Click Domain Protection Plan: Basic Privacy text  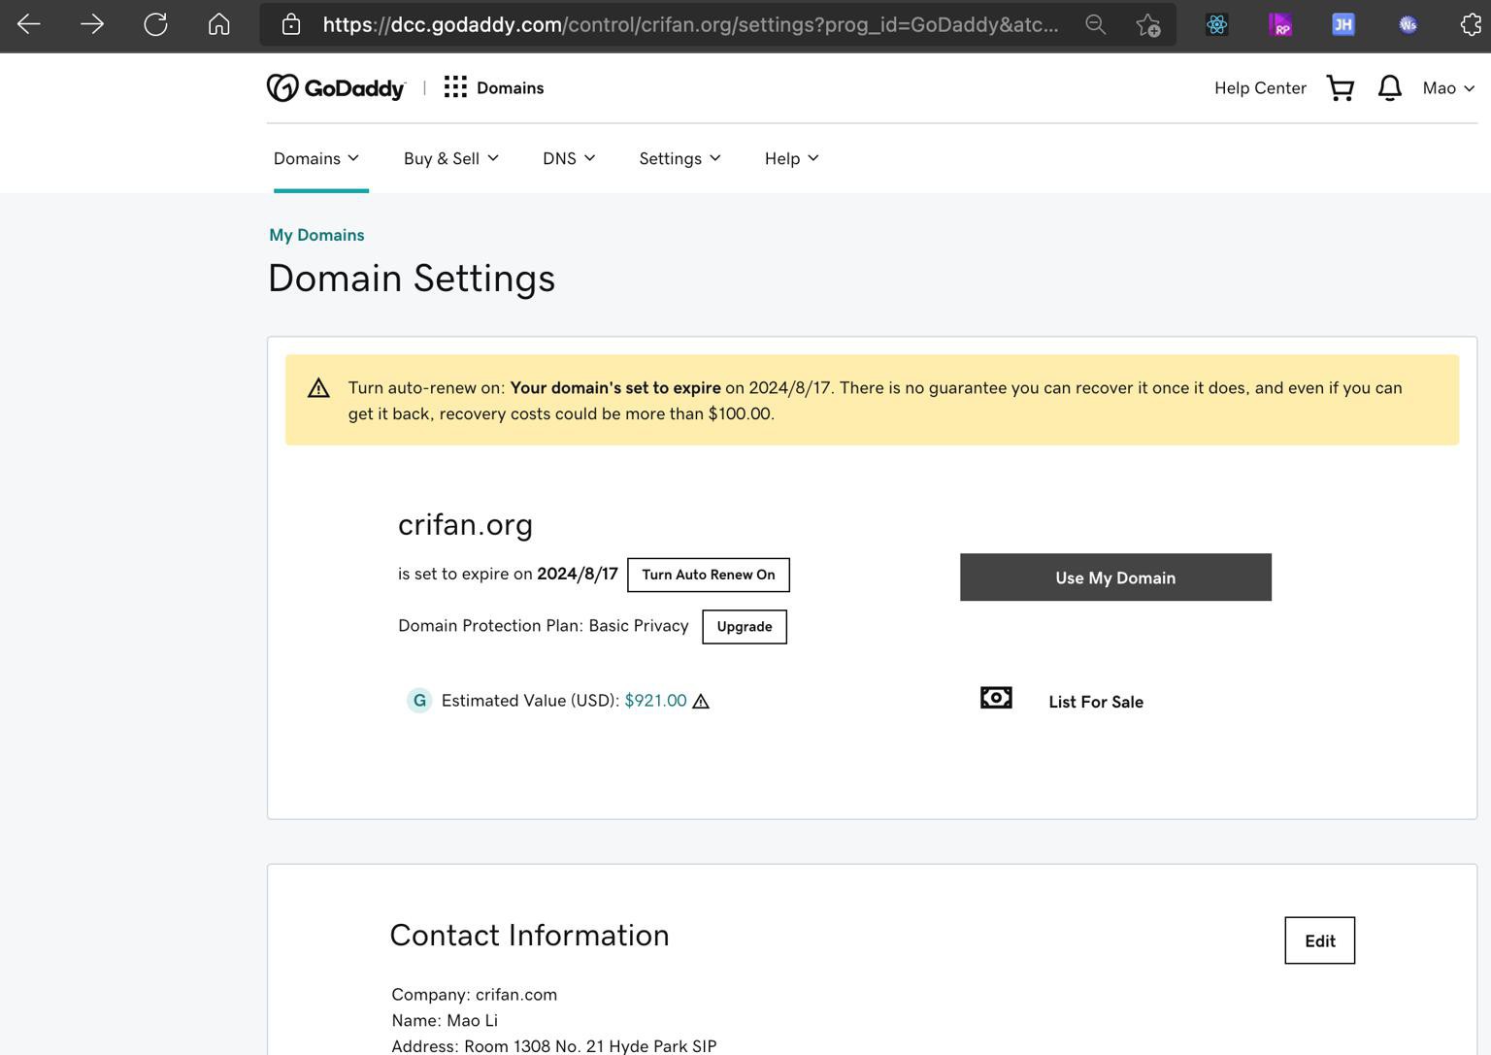[544, 626]
